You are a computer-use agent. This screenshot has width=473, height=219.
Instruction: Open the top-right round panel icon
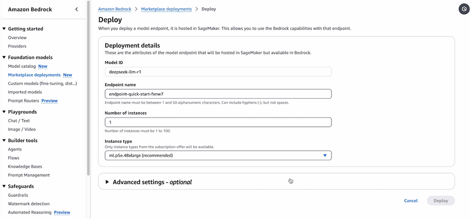click(x=464, y=9)
